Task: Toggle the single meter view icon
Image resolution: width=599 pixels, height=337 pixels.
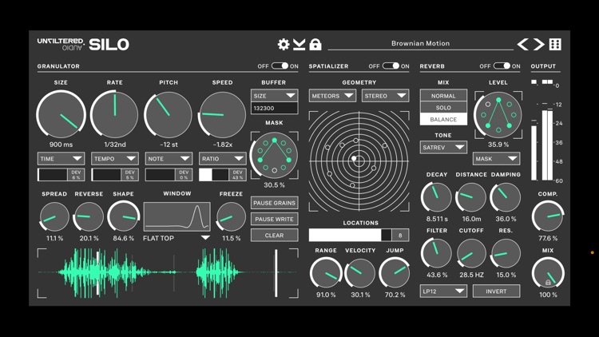Action: coord(534,81)
